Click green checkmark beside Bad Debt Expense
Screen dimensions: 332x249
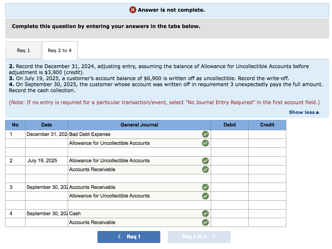205,134
